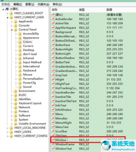Select the Volatile Environment tree key

tap(32, 124)
